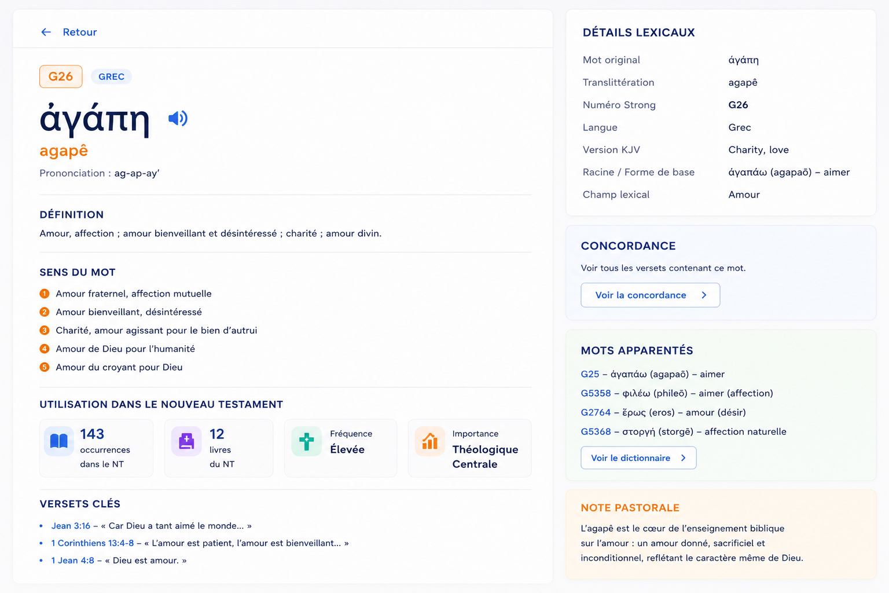Screen dimensions: 889x593
Task: Click the purple books icon
Action: [x=186, y=441]
